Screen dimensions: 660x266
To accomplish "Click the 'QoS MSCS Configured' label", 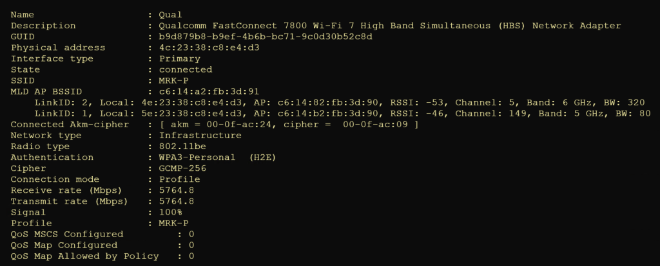I will (67, 235).
